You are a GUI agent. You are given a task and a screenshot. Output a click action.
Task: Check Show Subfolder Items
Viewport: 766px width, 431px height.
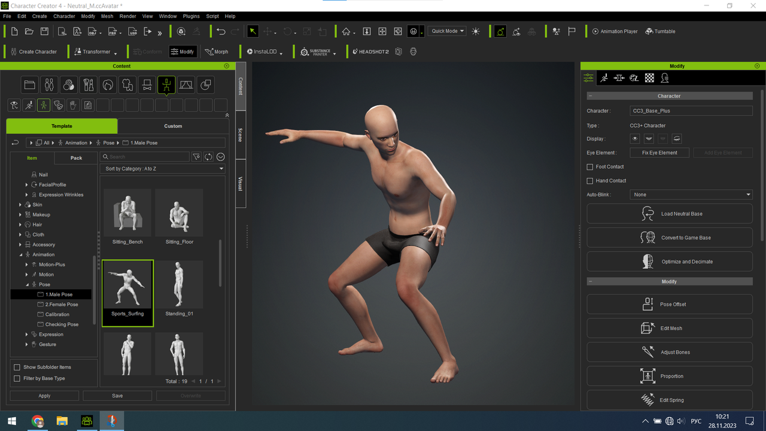tap(17, 367)
